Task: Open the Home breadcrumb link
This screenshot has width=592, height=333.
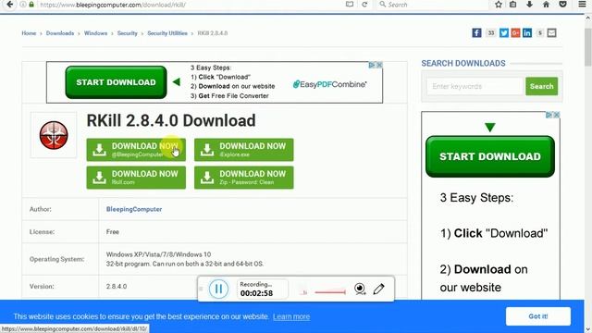Action: [x=29, y=33]
